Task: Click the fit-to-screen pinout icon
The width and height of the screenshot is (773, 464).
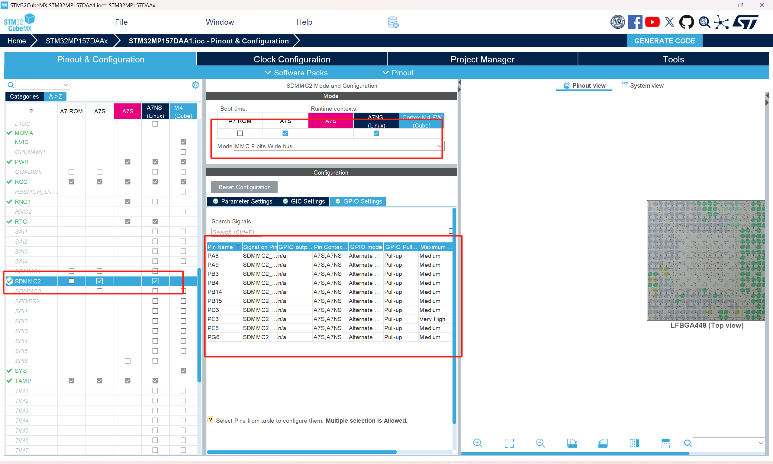Action: [509, 443]
